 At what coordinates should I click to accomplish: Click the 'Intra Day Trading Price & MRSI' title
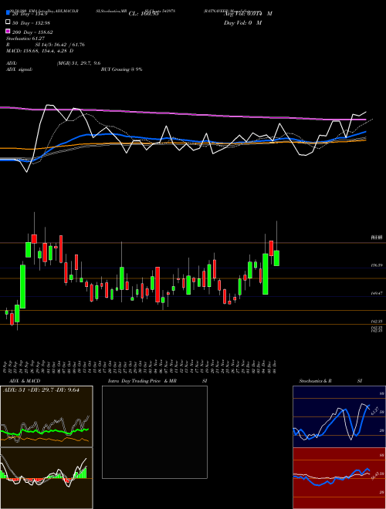coord(157,381)
